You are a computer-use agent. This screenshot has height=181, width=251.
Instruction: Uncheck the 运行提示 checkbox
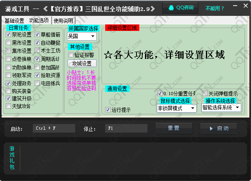click(x=108, y=110)
